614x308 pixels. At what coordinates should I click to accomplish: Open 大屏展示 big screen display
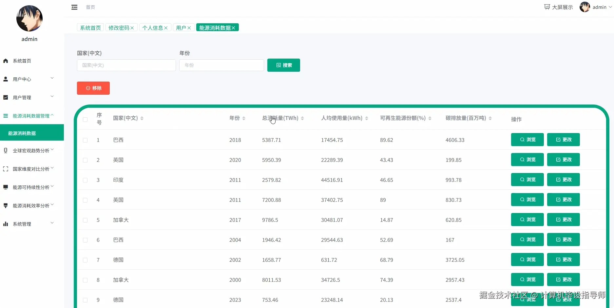[x=558, y=7]
